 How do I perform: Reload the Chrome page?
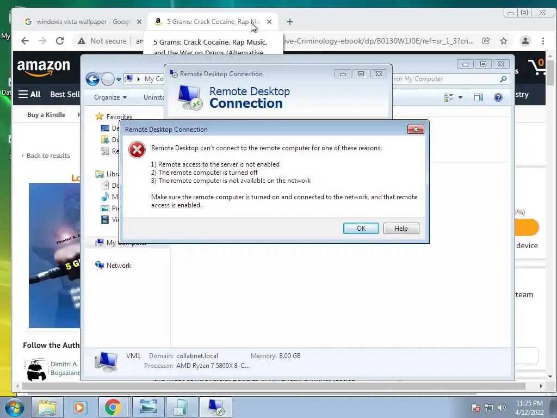pos(60,41)
